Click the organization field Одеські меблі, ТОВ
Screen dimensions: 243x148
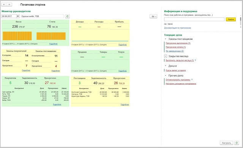(x=42, y=16)
